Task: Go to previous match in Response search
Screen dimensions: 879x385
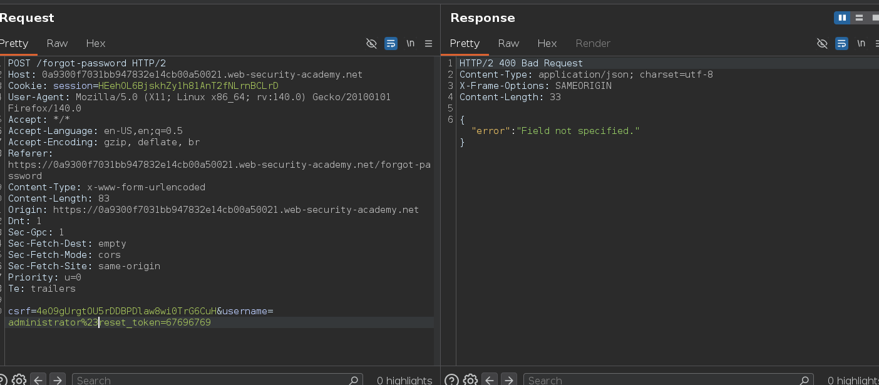Action: pos(490,379)
